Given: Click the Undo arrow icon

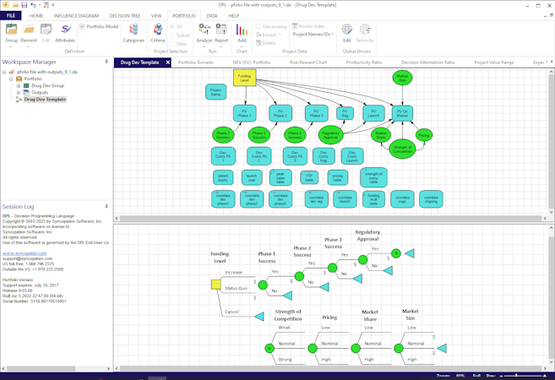Looking at the screenshot, I should pyautogui.click(x=33, y=5).
